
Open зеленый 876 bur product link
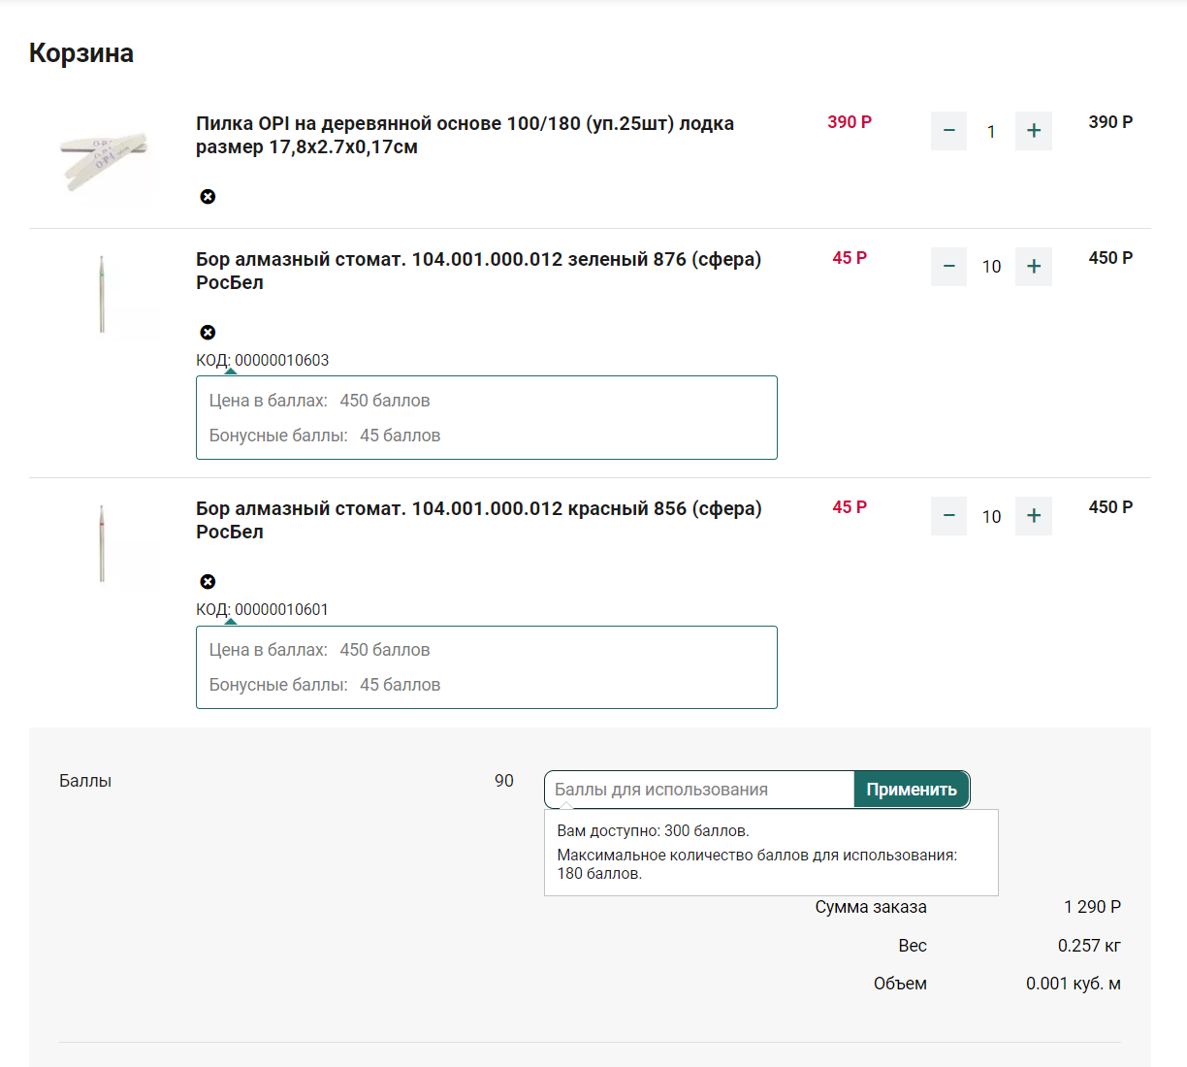coord(478,271)
